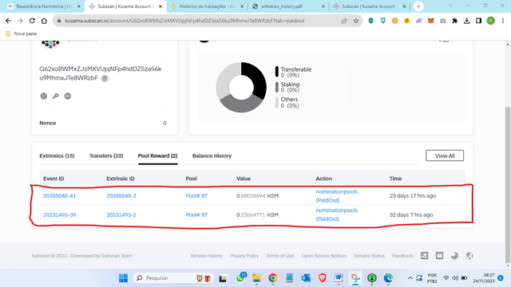
Task: Open Word from the taskbar
Action: [x=339, y=278]
